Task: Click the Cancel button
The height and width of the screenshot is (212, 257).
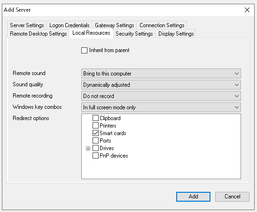Action: 232,197
